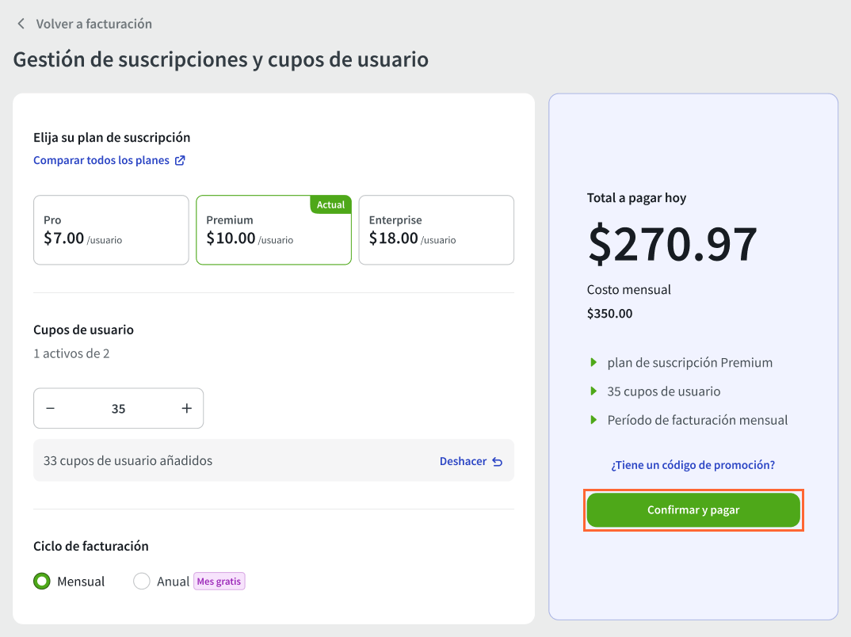This screenshot has height=637, width=851.
Task: Decrease user seats with minus icon
Action: pos(51,409)
